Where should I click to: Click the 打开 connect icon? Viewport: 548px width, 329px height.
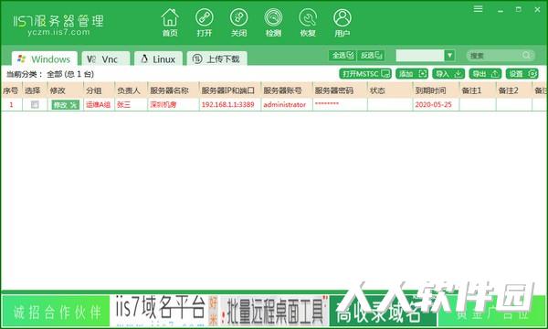(x=204, y=22)
